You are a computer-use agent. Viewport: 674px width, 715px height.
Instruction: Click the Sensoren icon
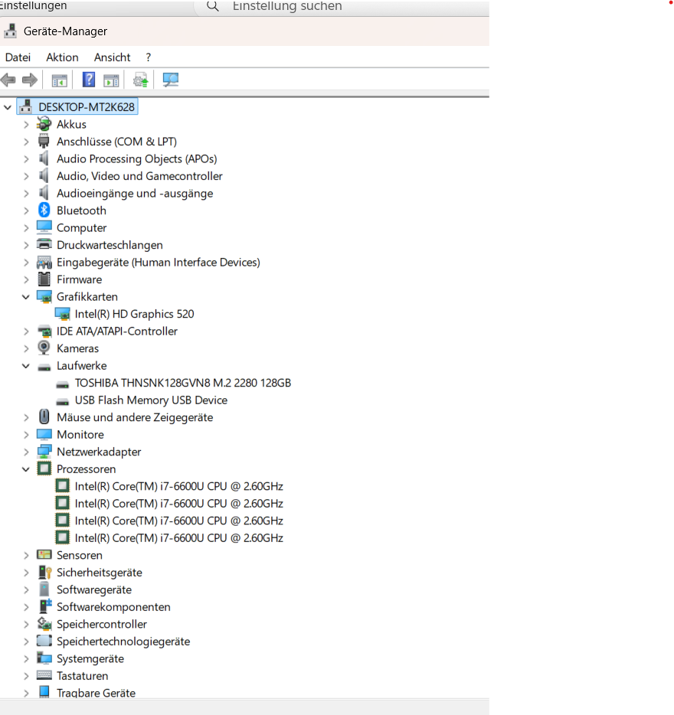pyautogui.click(x=44, y=554)
